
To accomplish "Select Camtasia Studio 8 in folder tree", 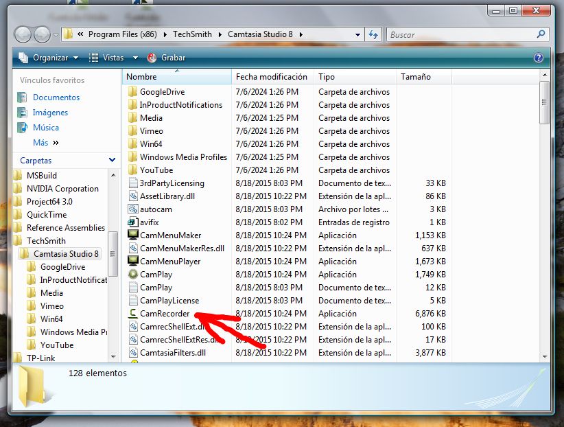I will (x=66, y=253).
